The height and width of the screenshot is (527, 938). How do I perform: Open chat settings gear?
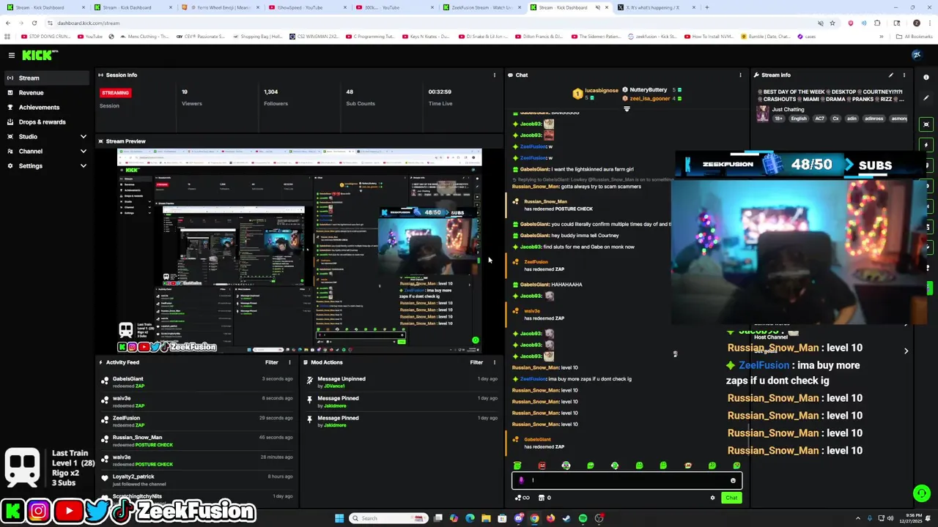click(712, 498)
